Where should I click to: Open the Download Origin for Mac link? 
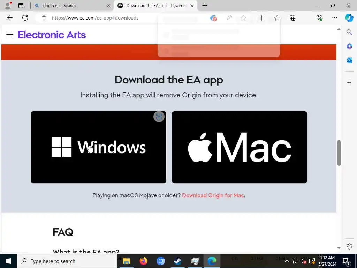(x=213, y=195)
